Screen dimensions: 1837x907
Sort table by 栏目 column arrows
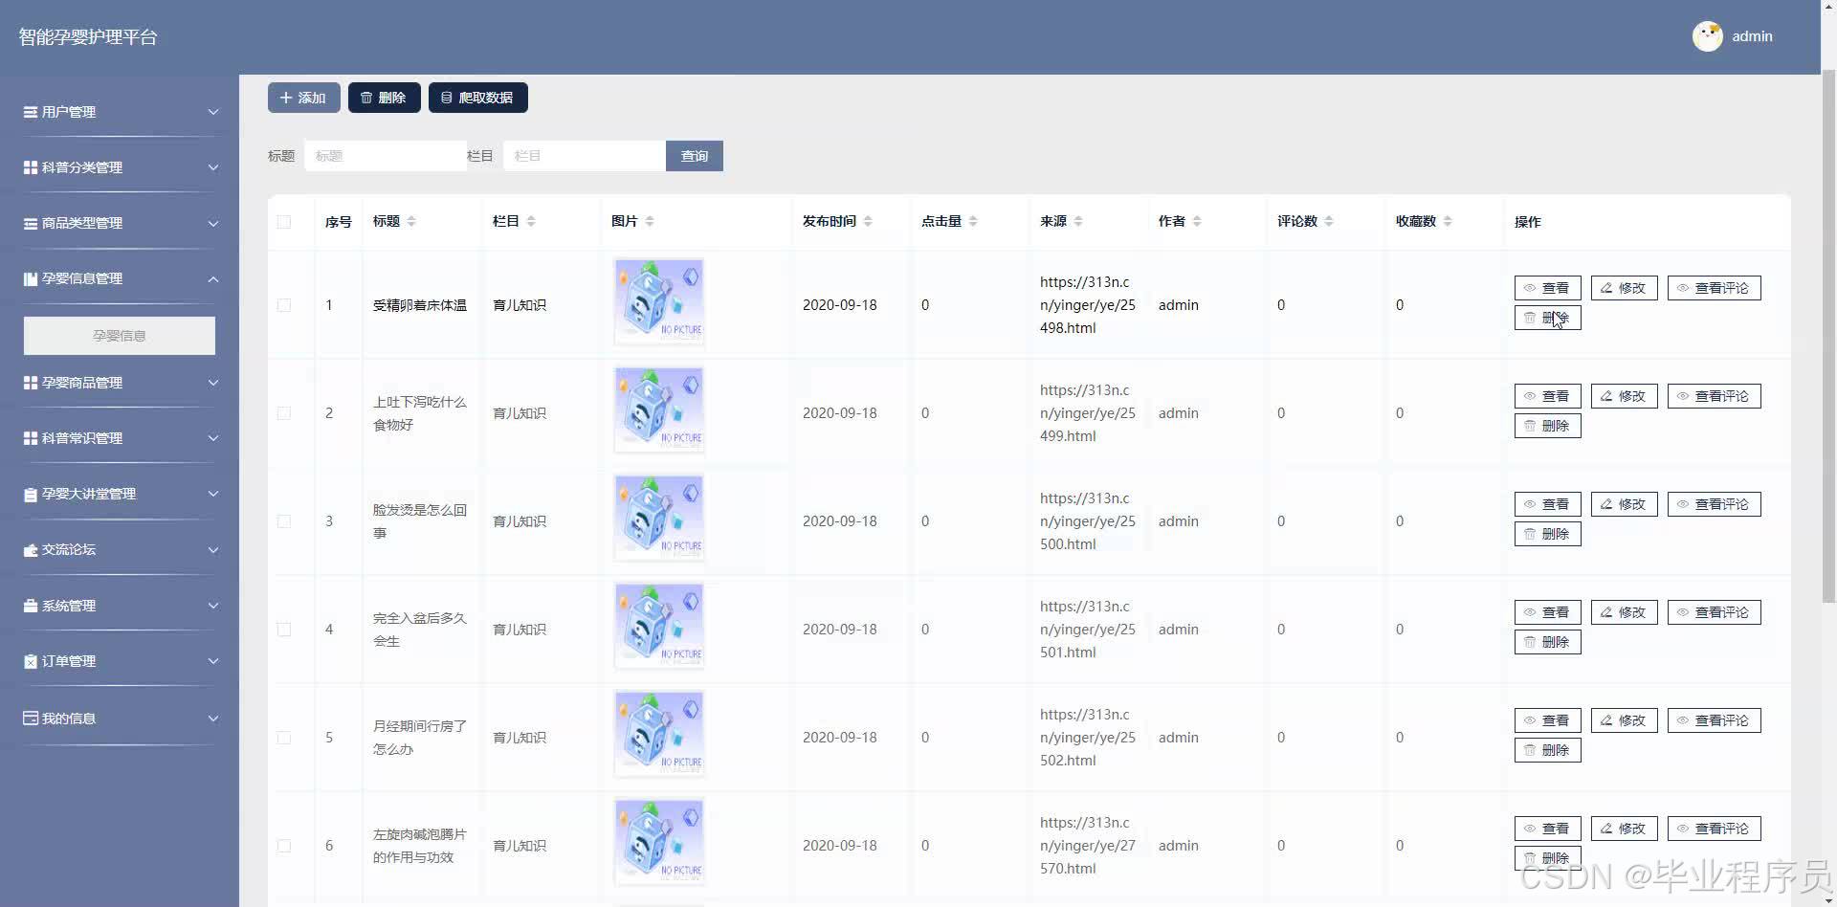(x=531, y=221)
